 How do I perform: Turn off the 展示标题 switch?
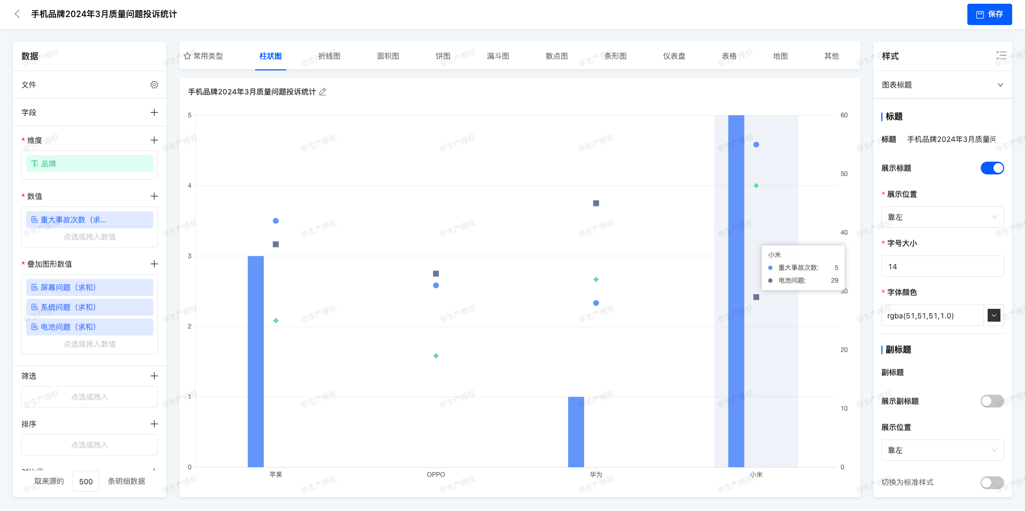tap(992, 168)
